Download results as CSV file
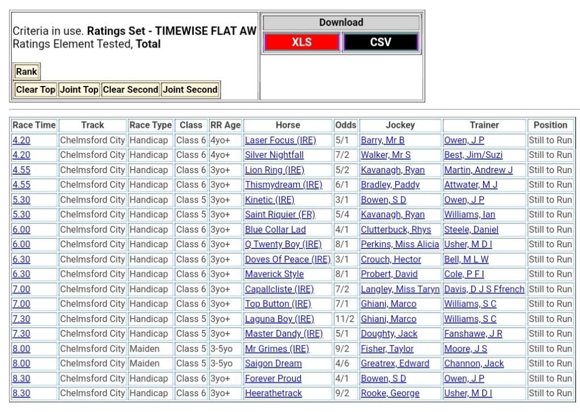Screen dimensions: 580x412 pos(380,42)
